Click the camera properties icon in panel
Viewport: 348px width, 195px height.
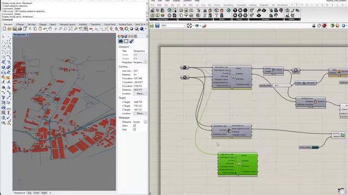coord(121,41)
